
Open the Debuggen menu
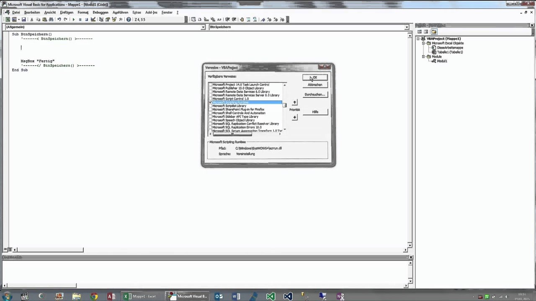coord(100,13)
